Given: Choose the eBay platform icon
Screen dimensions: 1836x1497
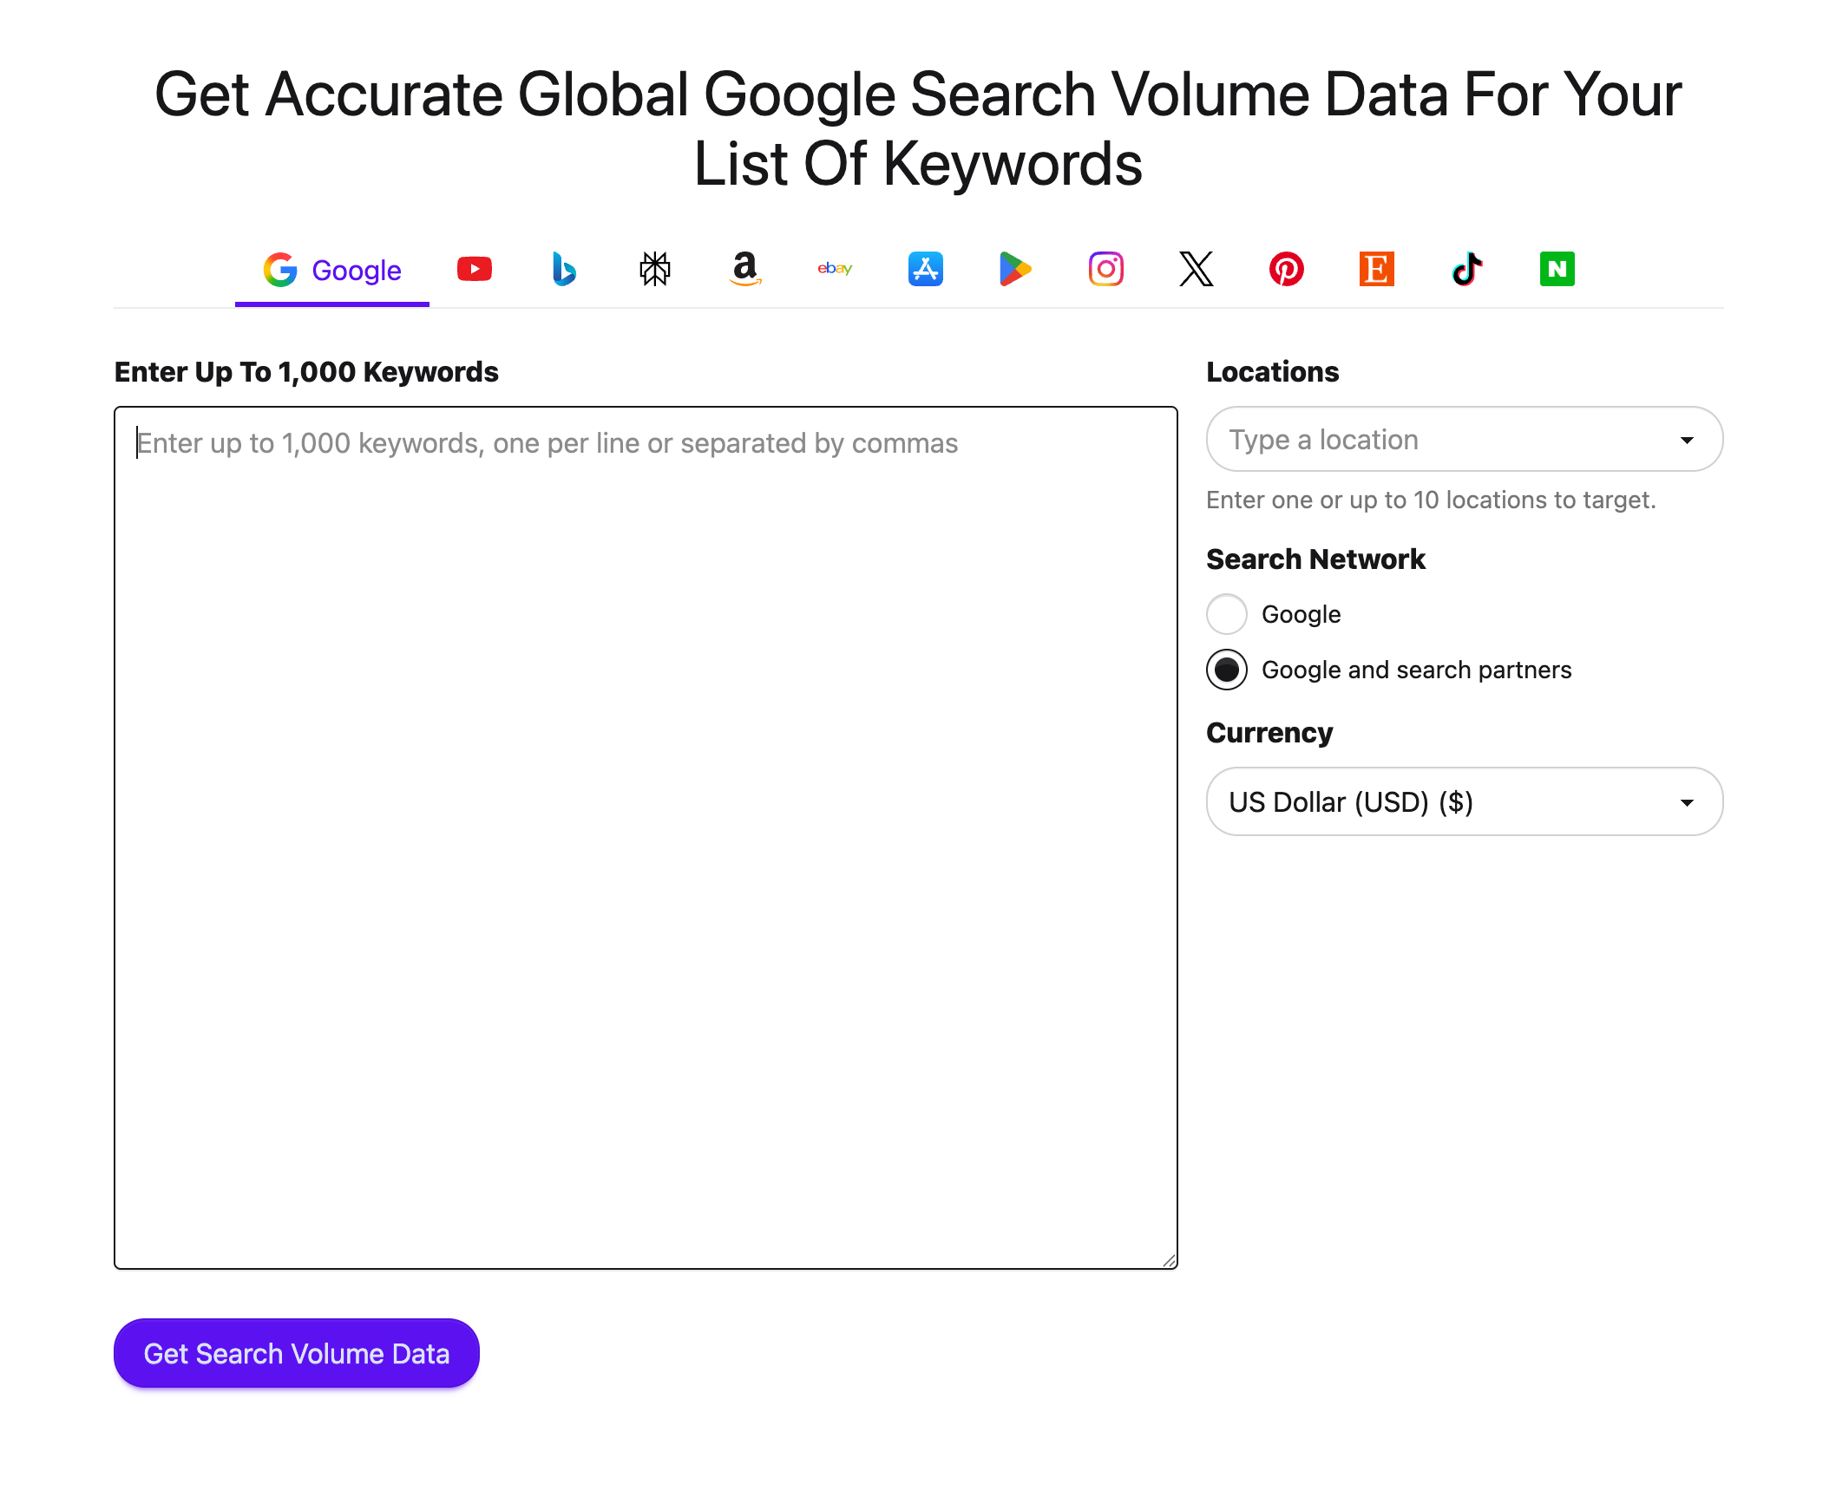Looking at the screenshot, I should [835, 269].
